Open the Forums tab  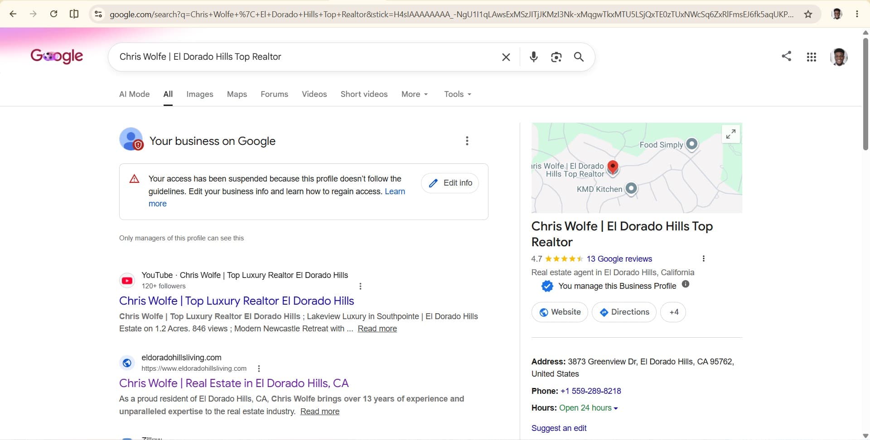coord(274,94)
